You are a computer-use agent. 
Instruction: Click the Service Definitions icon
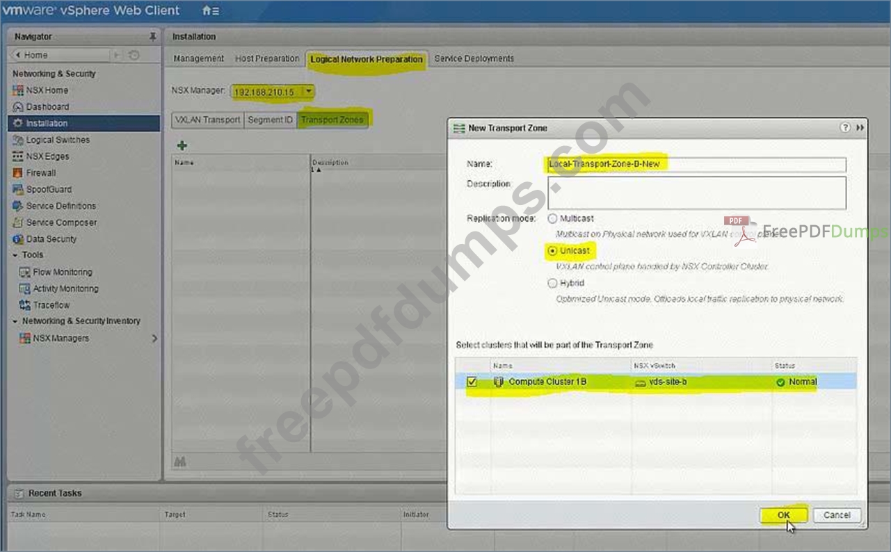coord(18,206)
